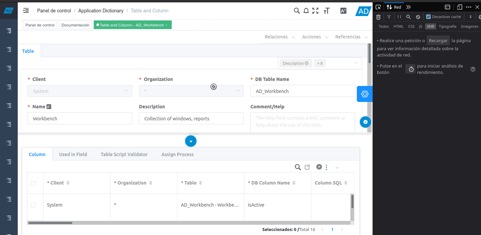Viewport: 481px width, 235px height.
Task: Toggle fullscreen with the expand arrows icon
Action: click(x=315, y=11)
